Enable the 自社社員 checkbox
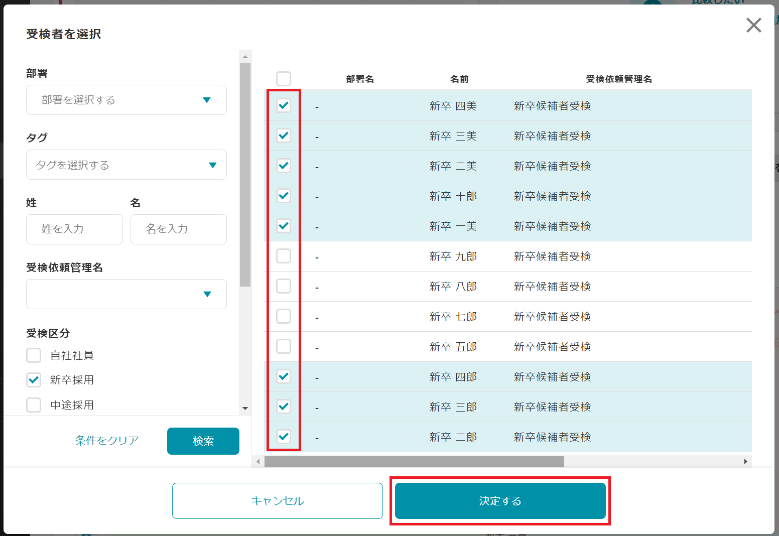The image size is (779, 536). click(34, 355)
